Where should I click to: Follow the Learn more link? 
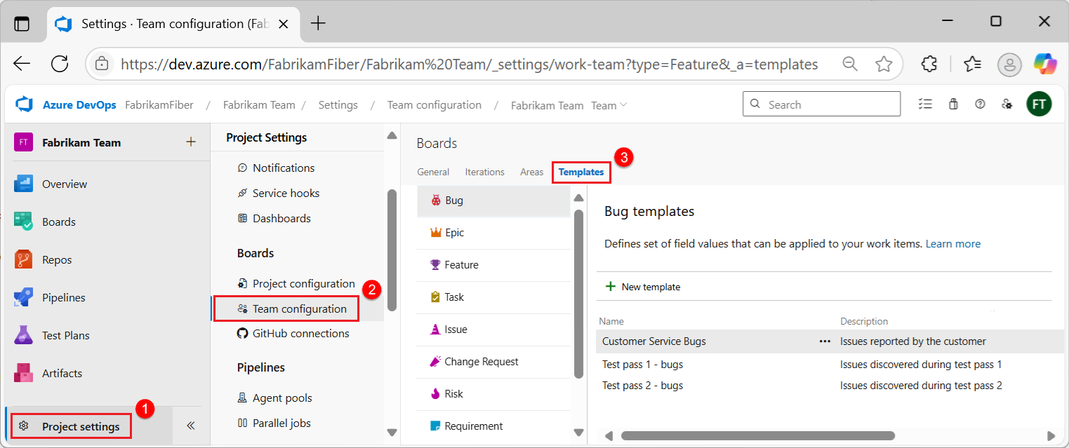pos(953,244)
